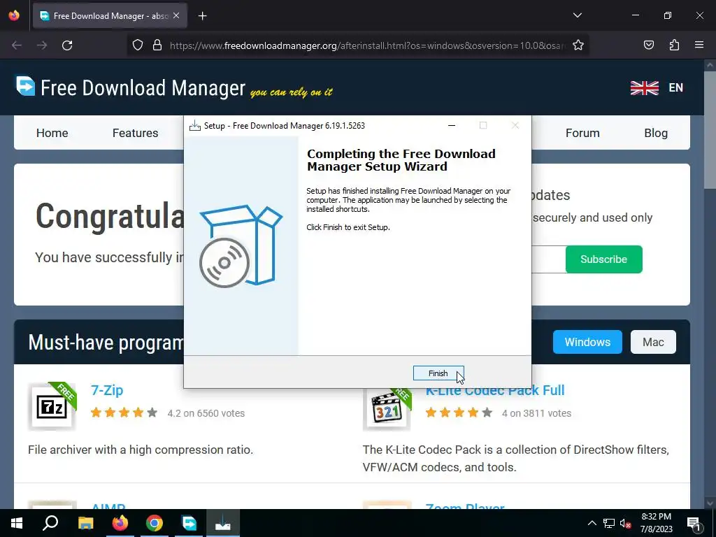Click the Setup window title icon
The width and height of the screenshot is (716, 537).
pyautogui.click(x=195, y=126)
